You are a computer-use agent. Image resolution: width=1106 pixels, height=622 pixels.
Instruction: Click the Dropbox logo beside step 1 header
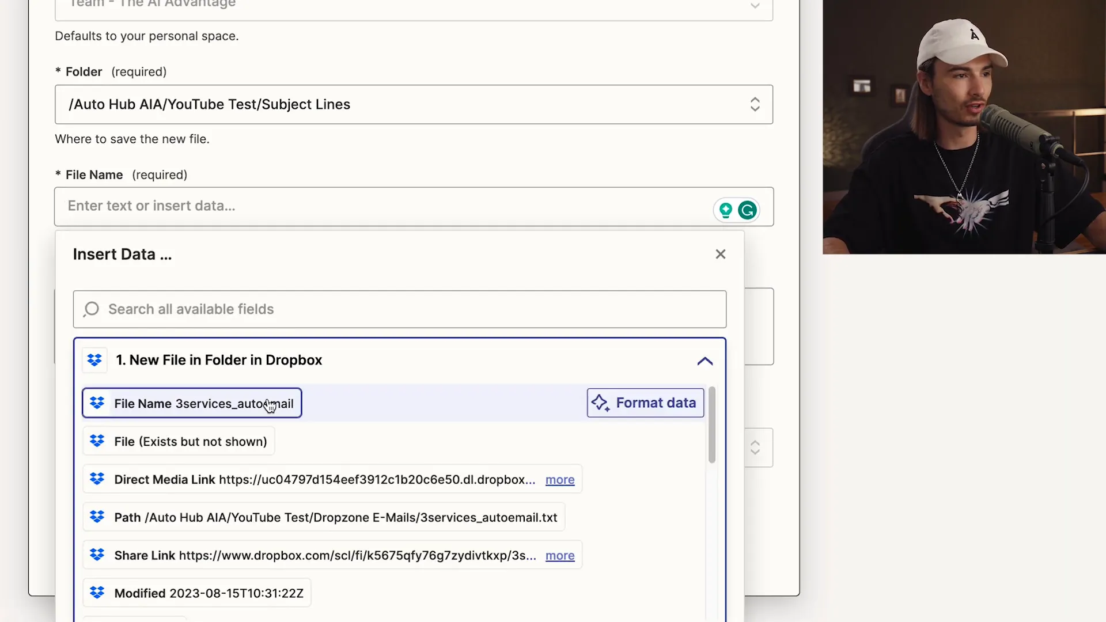[94, 360]
